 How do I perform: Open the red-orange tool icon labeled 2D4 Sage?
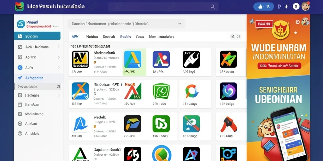coord(228,124)
